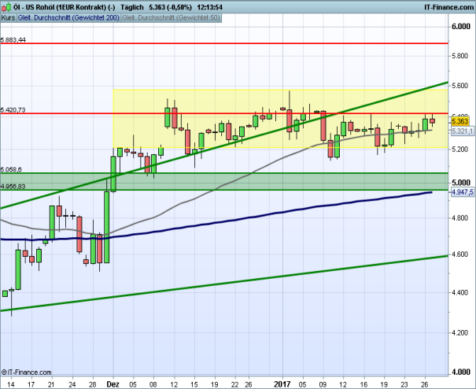Click the 4.947,5 moving average value tag
This screenshot has width=476, height=389.
point(462,192)
